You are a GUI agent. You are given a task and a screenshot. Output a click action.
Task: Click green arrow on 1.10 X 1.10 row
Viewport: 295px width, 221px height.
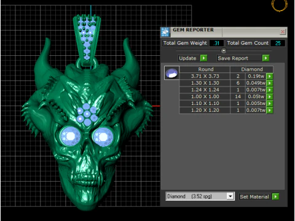click(x=270, y=103)
